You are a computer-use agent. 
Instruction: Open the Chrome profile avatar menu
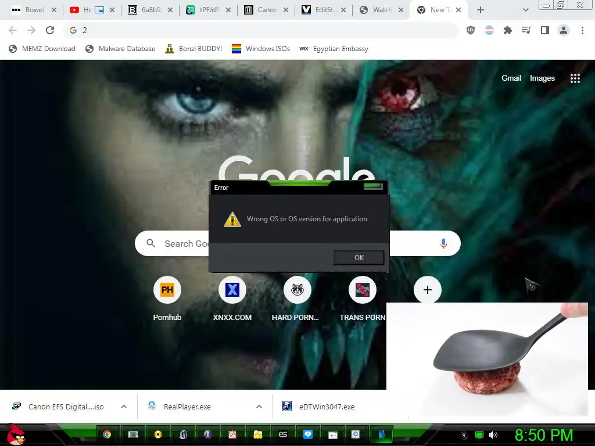click(564, 30)
